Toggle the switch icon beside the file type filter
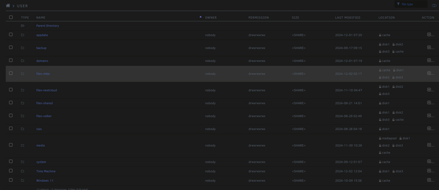Image resolution: width=439 pixels, height=190 pixels. click(434, 6)
